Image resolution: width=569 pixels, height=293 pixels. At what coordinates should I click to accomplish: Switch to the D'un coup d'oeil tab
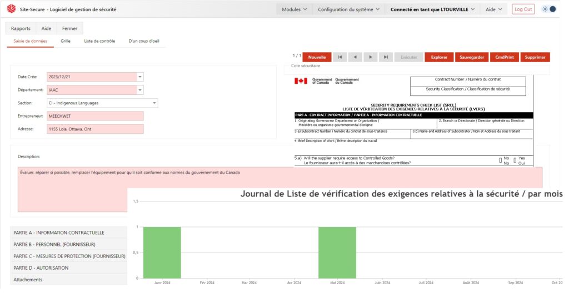pos(144,41)
